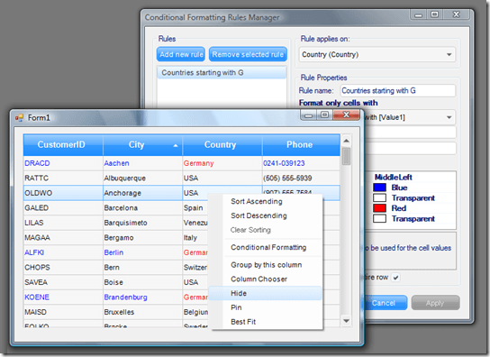Click the Remove selected rule button
Viewport: 490px width, 357px height.
[x=248, y=54]
